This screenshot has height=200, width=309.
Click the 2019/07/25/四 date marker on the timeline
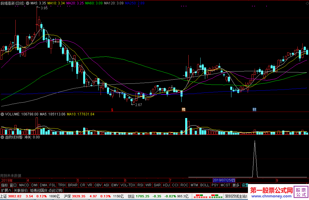(x=224, y=180)
